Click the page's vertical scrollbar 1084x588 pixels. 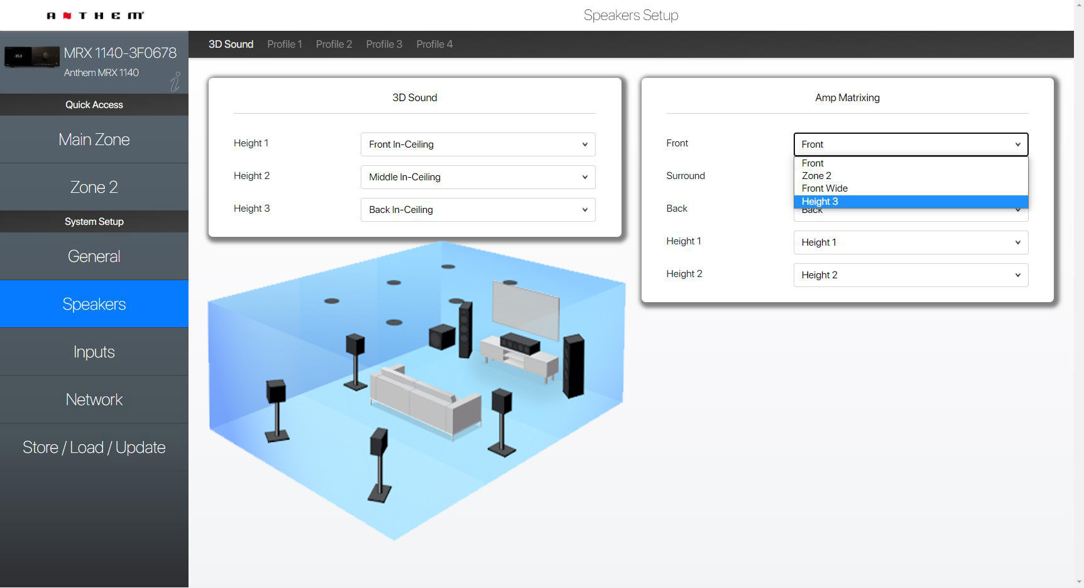coord(1079,294)
